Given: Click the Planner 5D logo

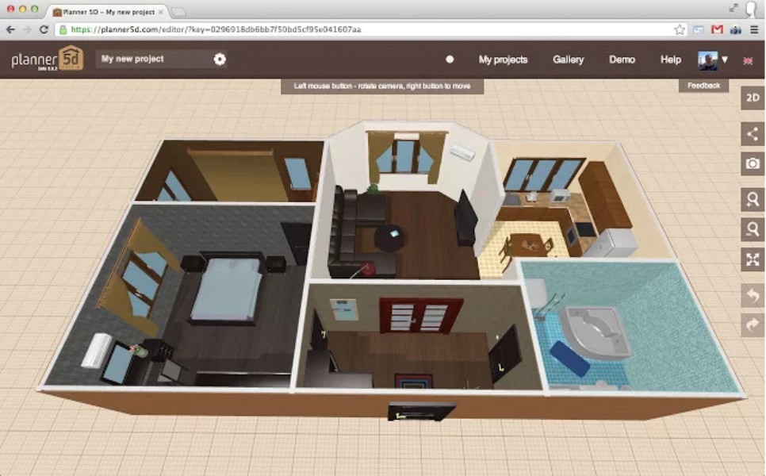Looking at the screenshot, I should (x=47, y=59).
